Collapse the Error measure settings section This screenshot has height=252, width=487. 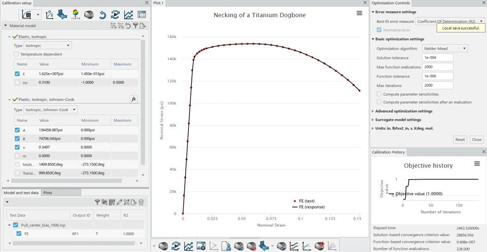tap(373, 12)
